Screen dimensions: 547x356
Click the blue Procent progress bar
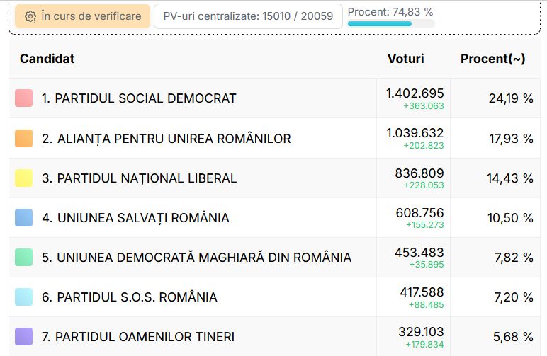[x=391, y=23]
